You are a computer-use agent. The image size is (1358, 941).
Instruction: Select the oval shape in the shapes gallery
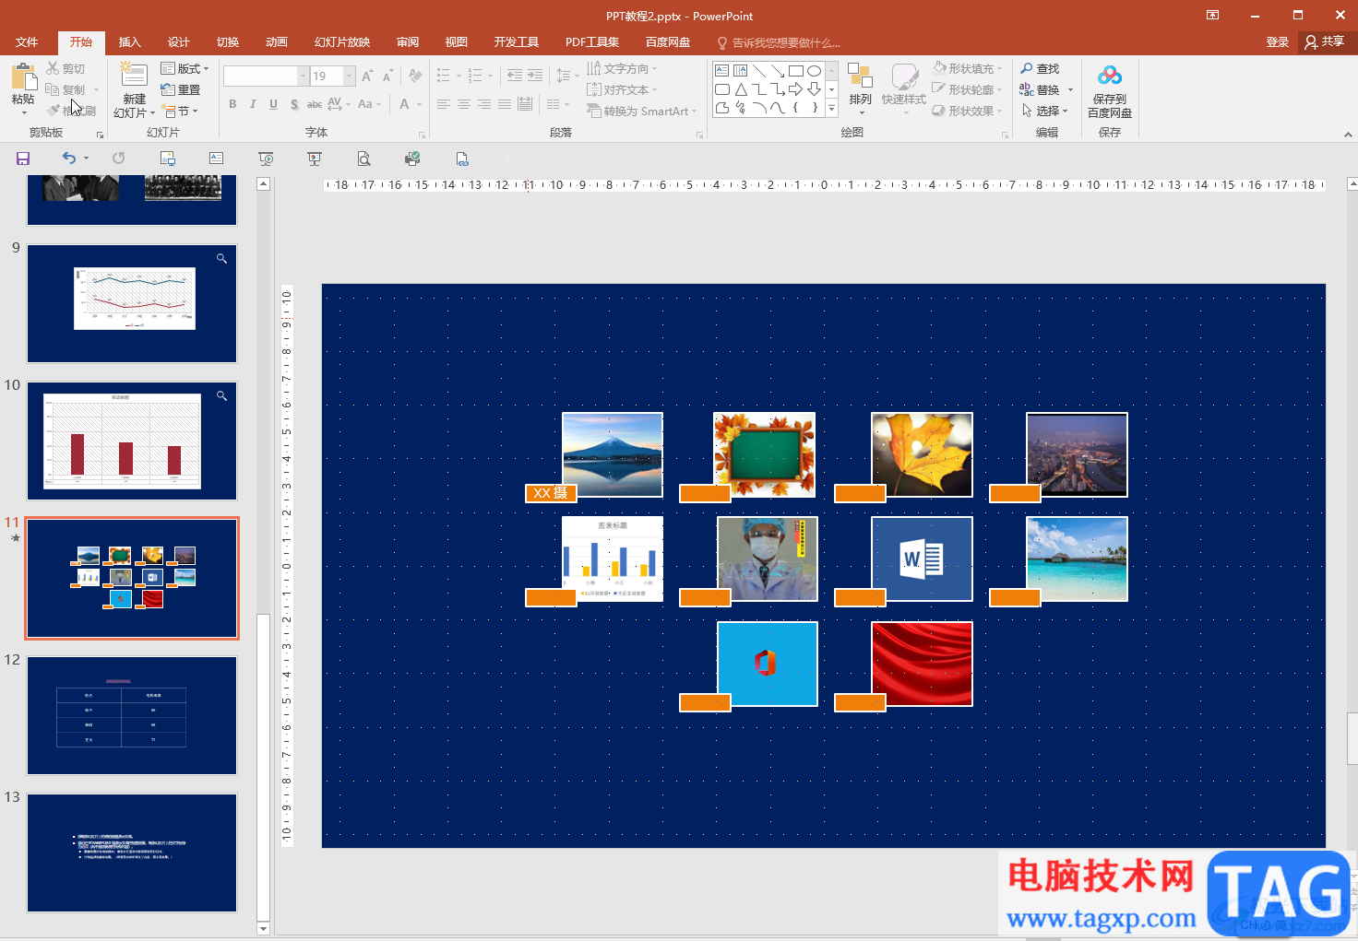pos(814,71)
